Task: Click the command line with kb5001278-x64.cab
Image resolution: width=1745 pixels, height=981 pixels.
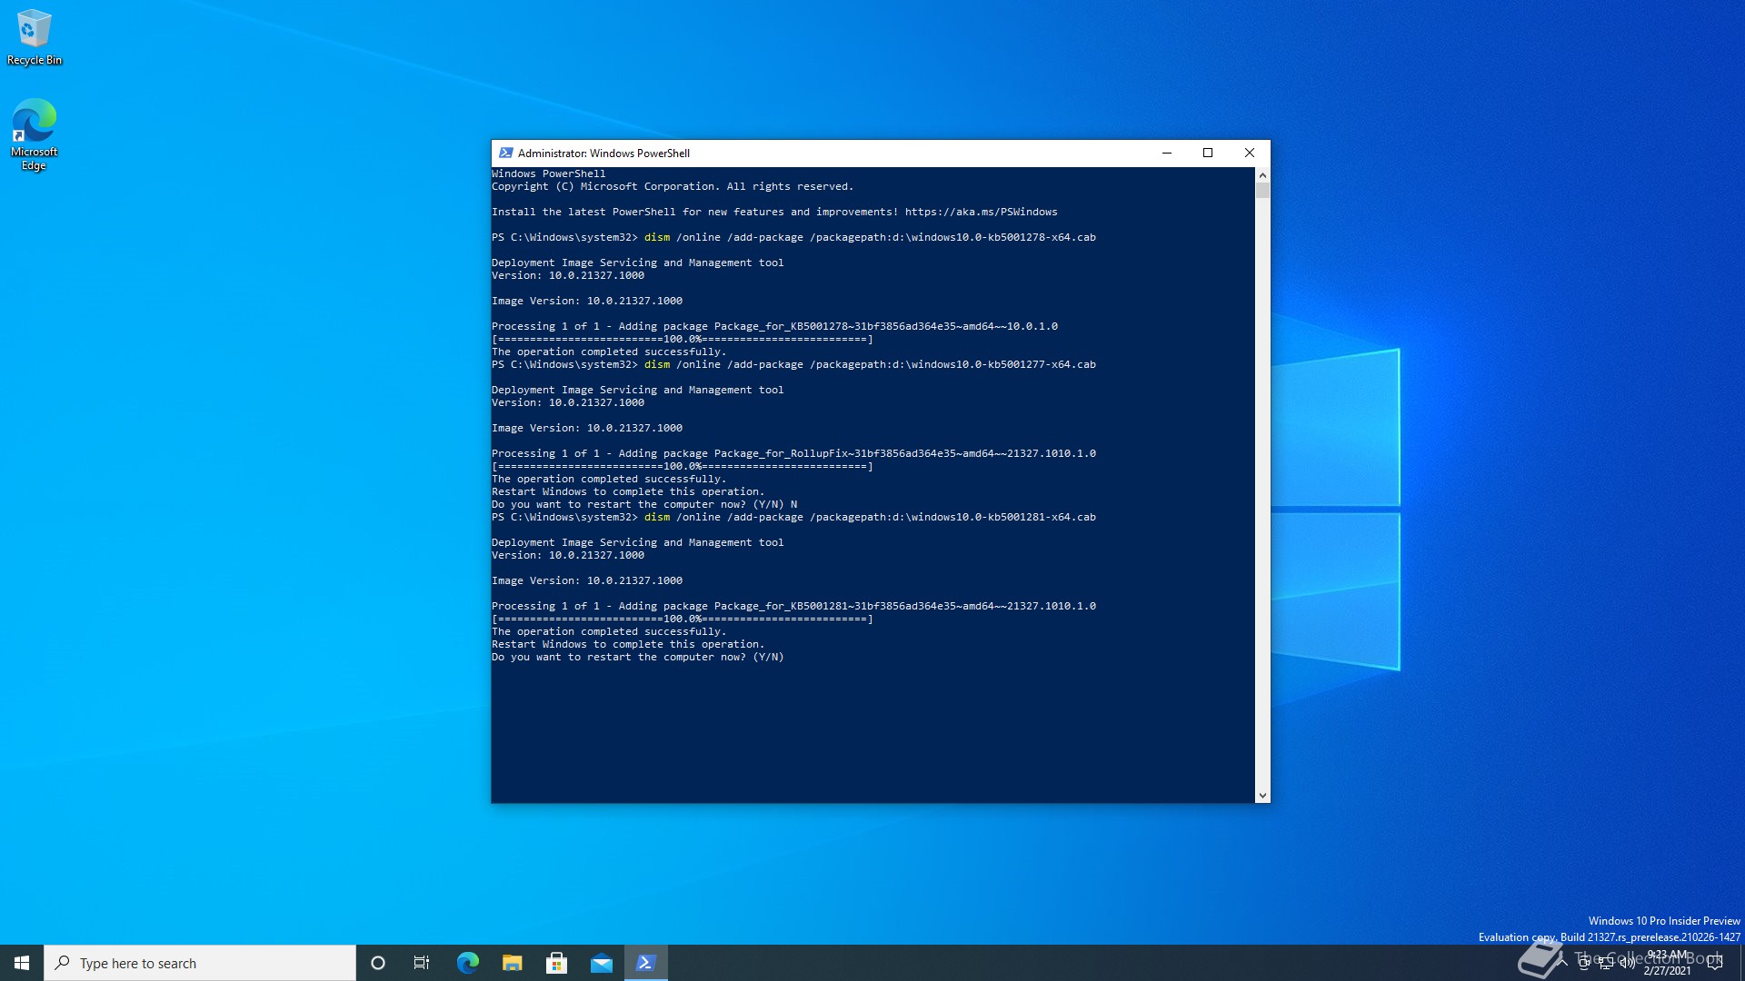Action: [793, 237]
